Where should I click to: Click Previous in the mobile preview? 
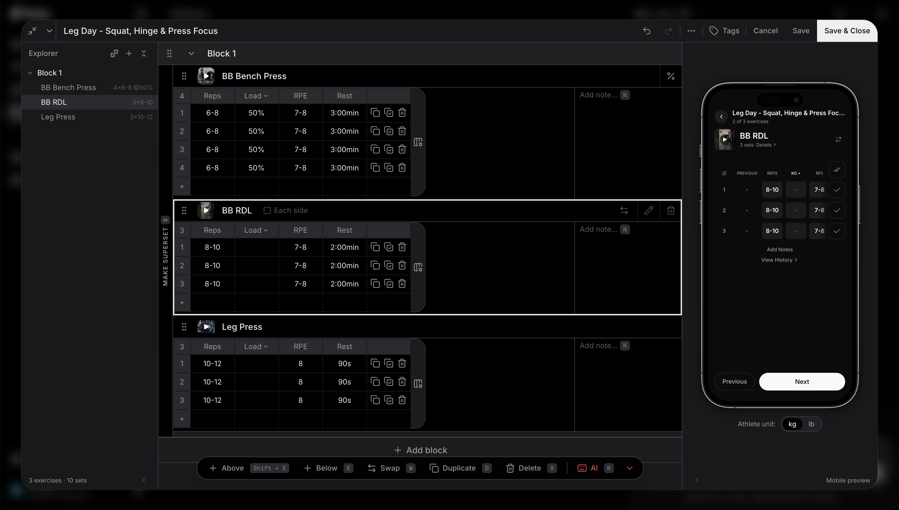click(734, 382)
